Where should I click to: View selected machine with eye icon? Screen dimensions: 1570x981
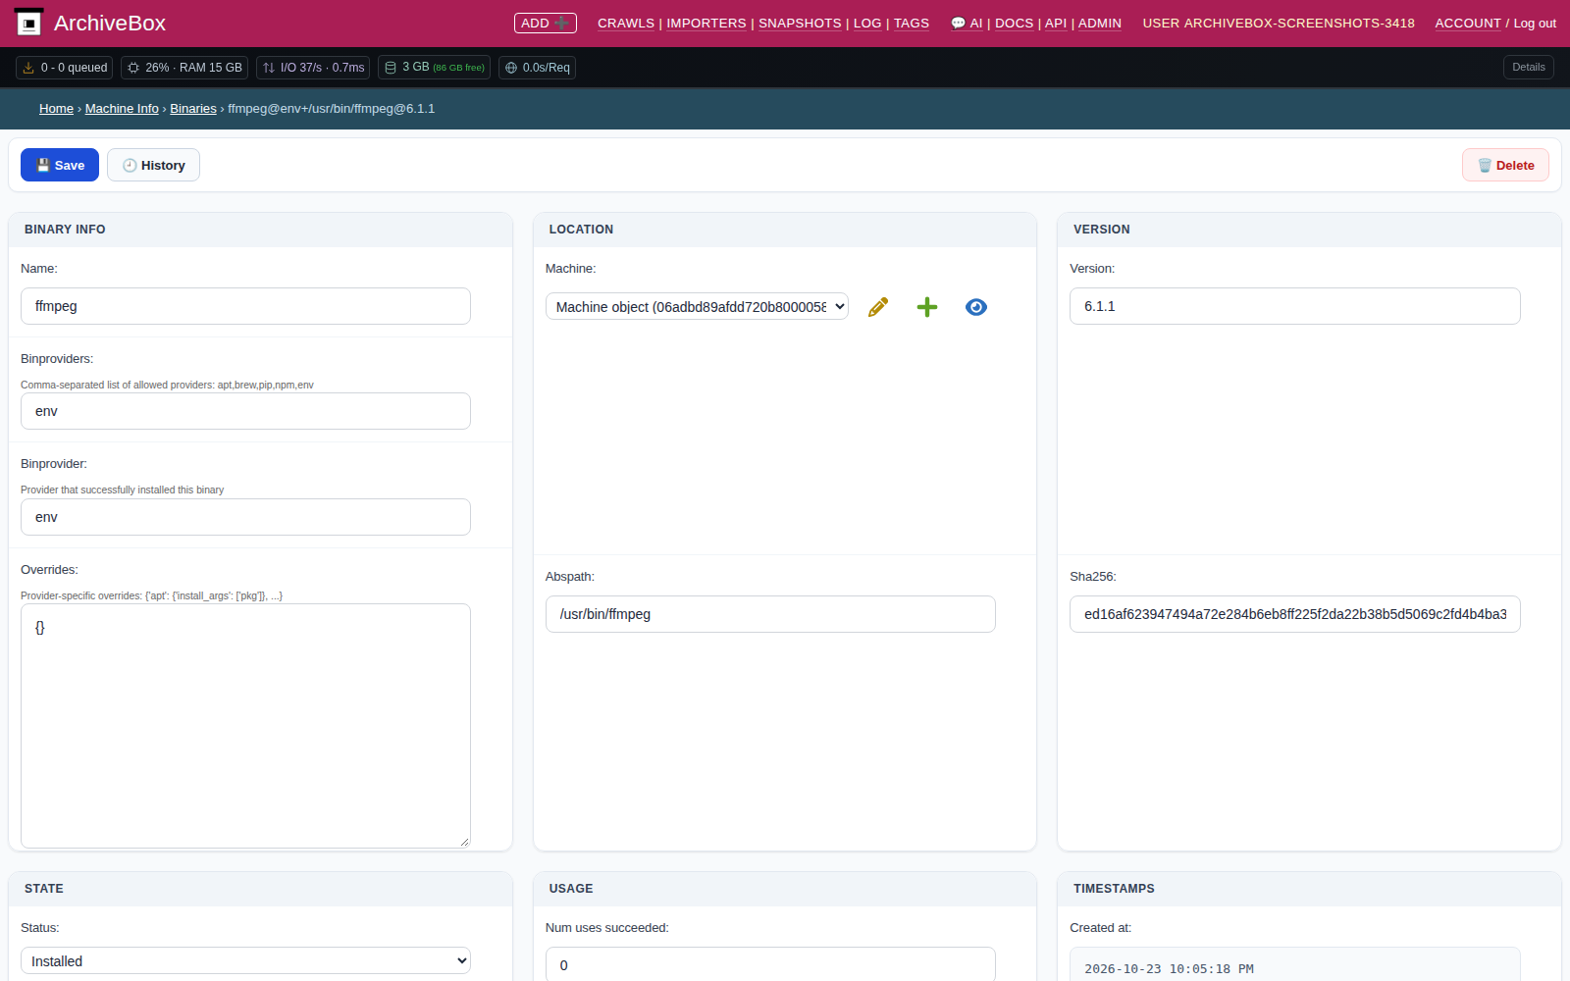click(x=976, y=307)
